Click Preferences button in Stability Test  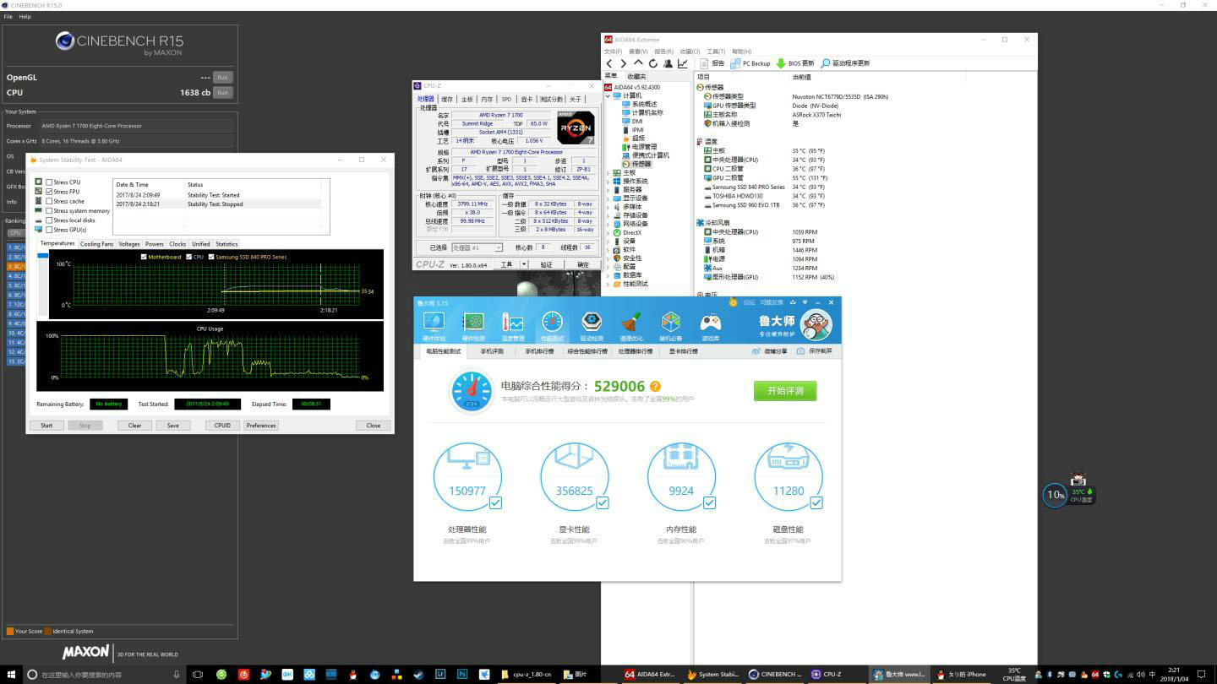261,426
